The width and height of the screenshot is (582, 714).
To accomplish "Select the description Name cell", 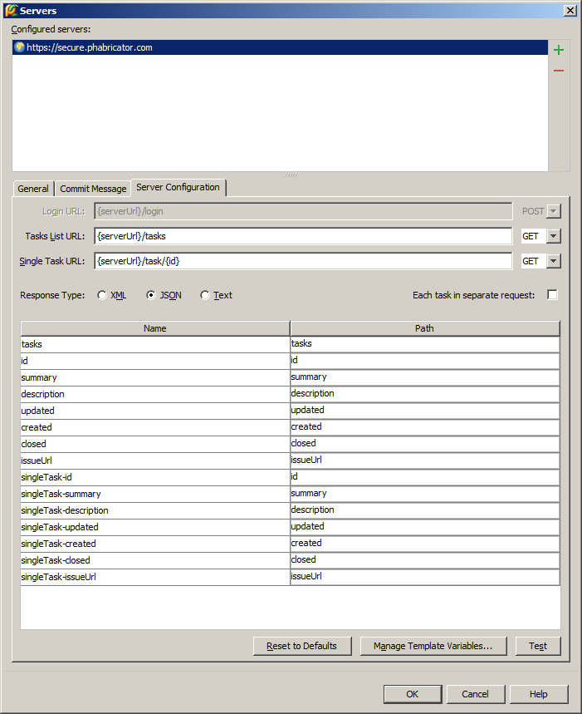I will [155, 394].
